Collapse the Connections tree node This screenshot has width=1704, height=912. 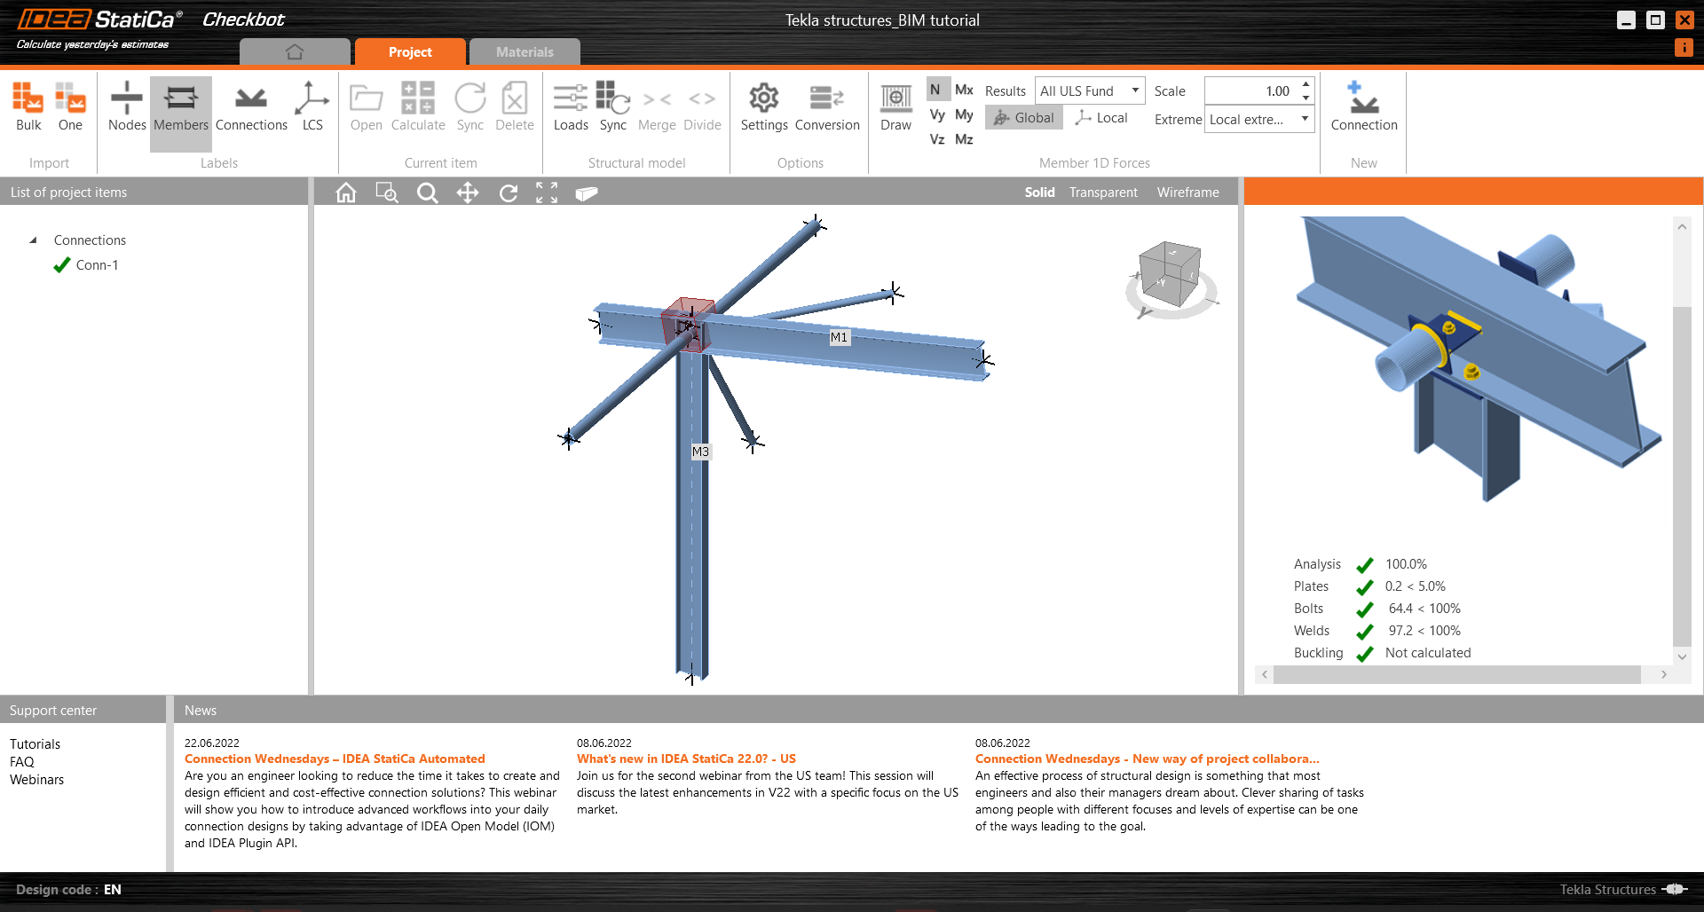point(33,240)
